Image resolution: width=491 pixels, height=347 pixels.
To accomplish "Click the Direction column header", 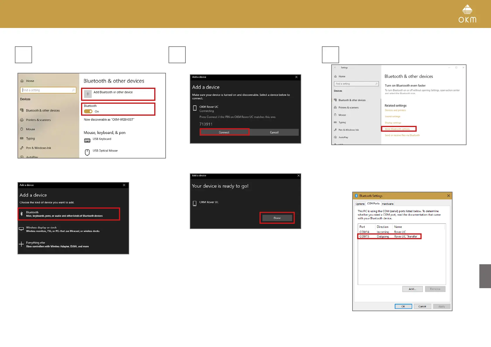I will tap(384, 227).
